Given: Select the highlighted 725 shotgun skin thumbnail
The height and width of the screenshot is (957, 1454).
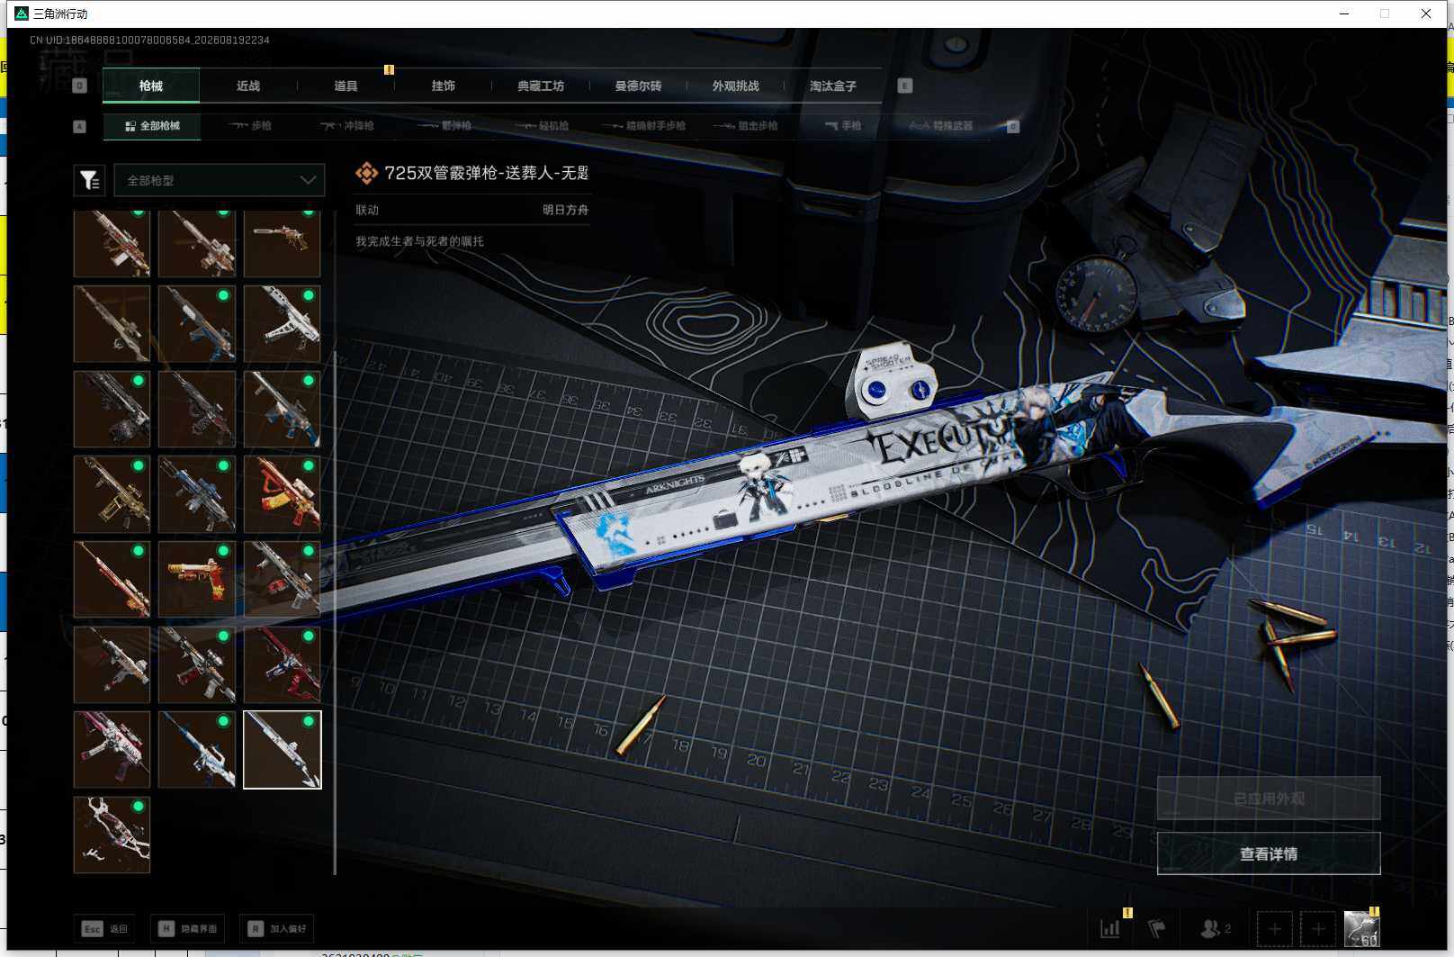Looking at the screenshot, I should tap(283, 750).
